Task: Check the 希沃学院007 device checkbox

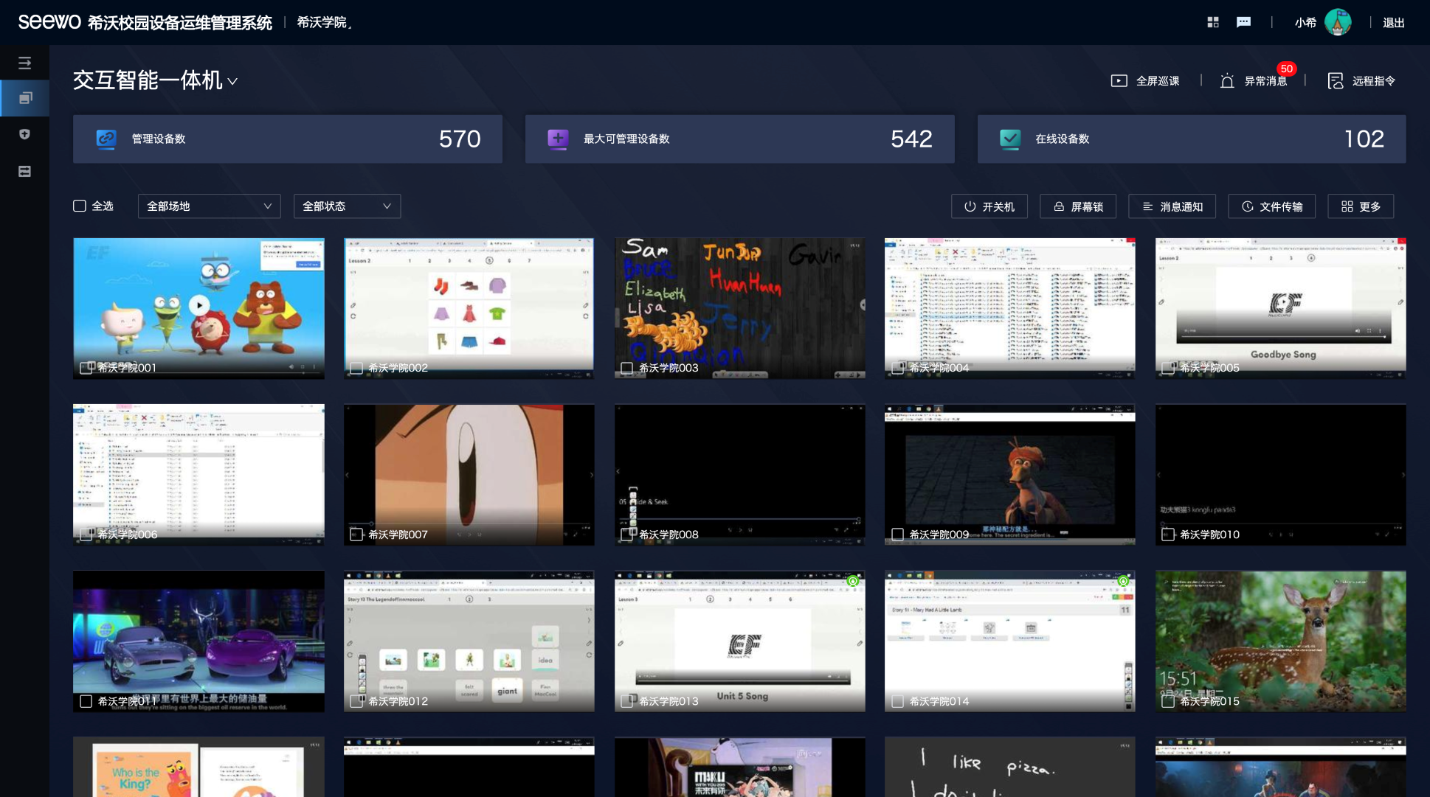Action: (x=356, y=535)
